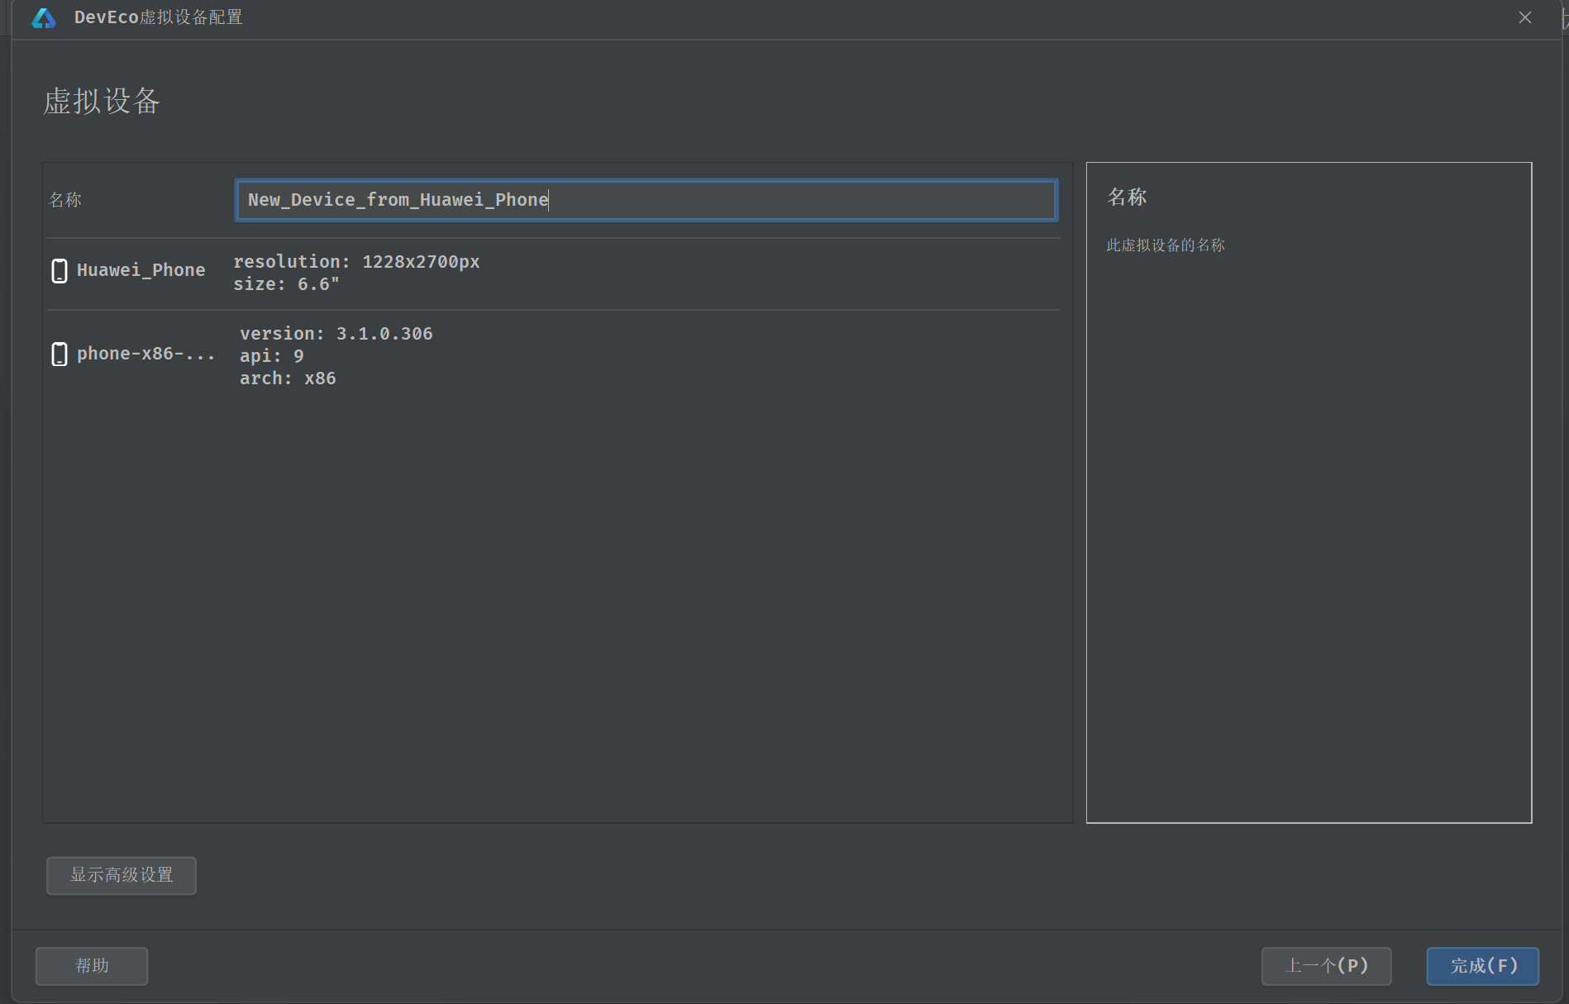The width and height of the screenshot is (1569, 1004).
Task: Click the arch: x86 text
Action: pyautogui.click(x=288, y=378)
